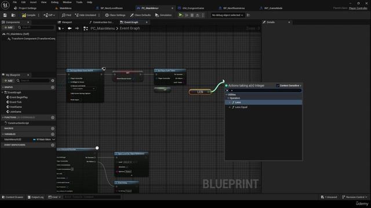Add new graph with Graphs plus icon
Screen dimensions: 371x208
coord(53,87)
